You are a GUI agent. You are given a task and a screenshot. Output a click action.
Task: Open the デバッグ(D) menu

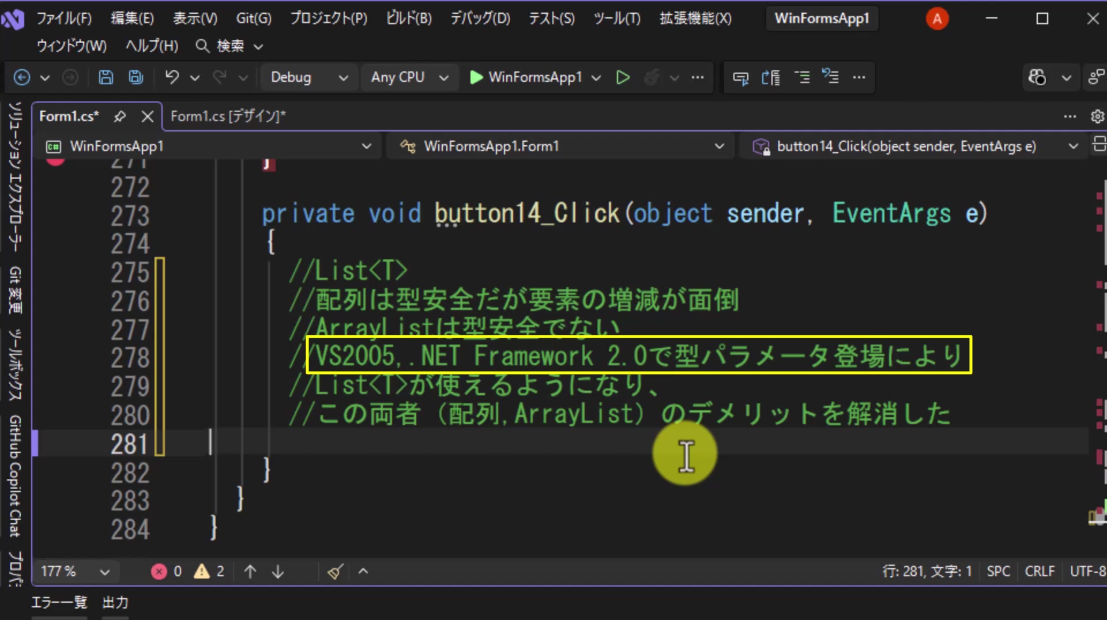pos(480,18)
